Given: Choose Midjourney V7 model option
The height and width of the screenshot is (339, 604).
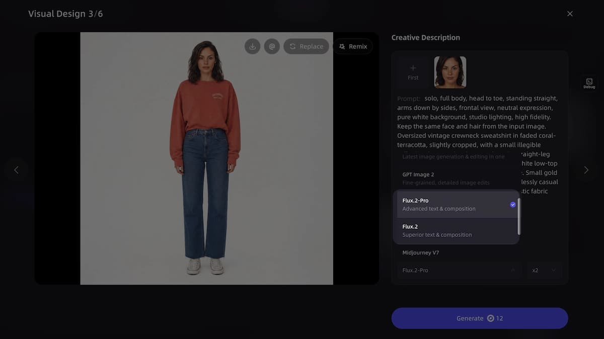Looking at the screenshot, I should [457, 252].
